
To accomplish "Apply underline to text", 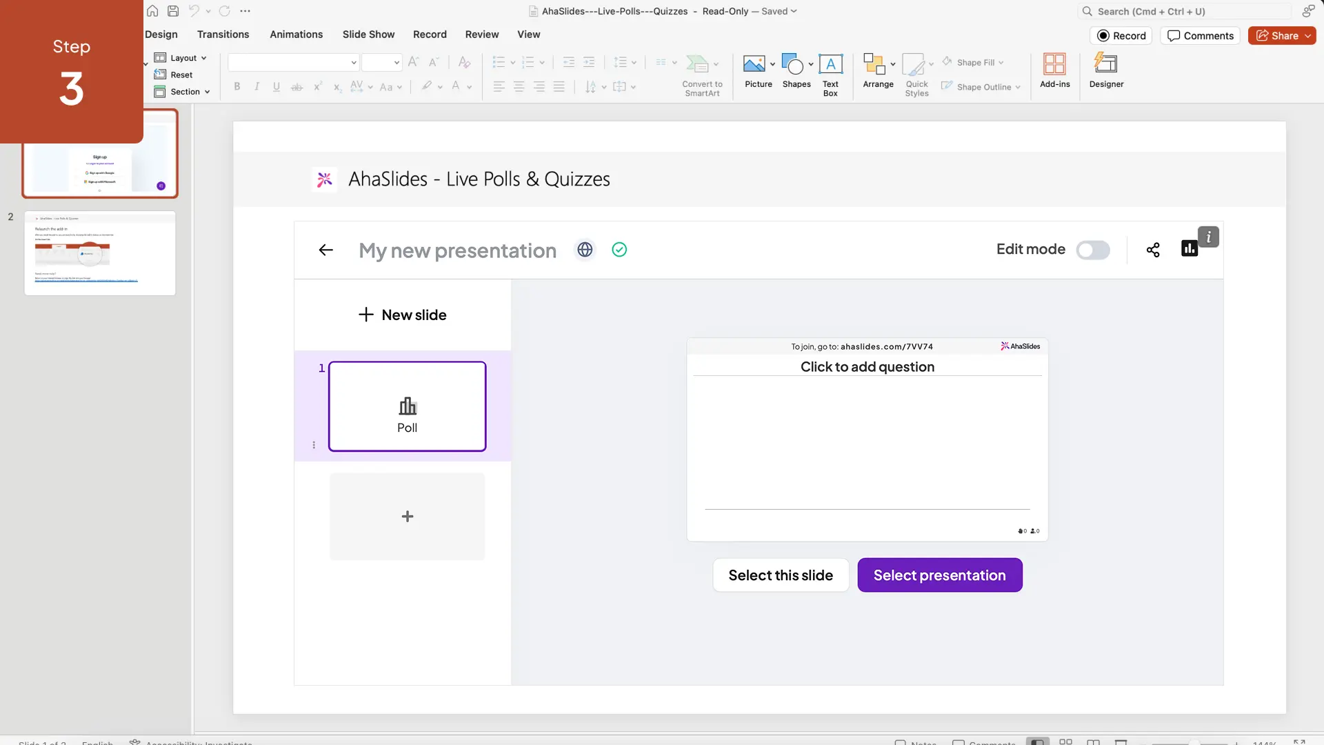I will point(276,86).
